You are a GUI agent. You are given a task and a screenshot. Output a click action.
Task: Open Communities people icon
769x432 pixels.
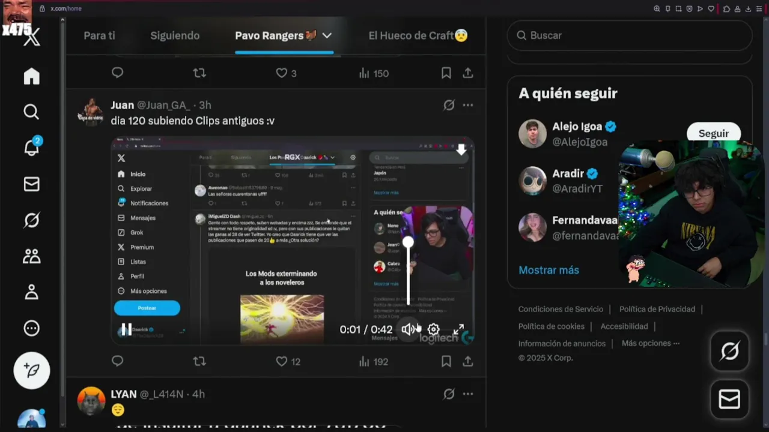pos(31,256)
